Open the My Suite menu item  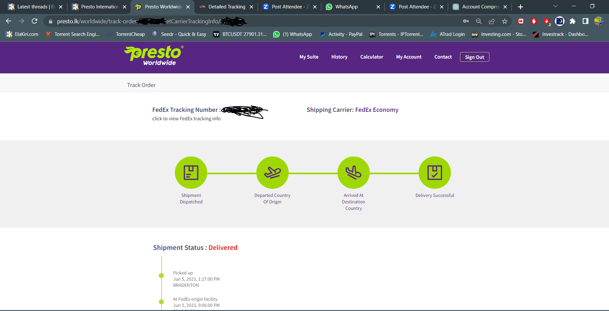click(x=309, y=57)
